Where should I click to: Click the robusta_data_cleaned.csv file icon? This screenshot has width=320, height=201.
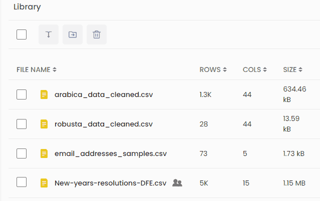(x=44, y=124)
